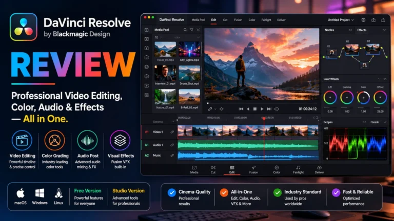Click the DaVinci Resolve app logo
The image size is (394, 221).
pos(24,27)
